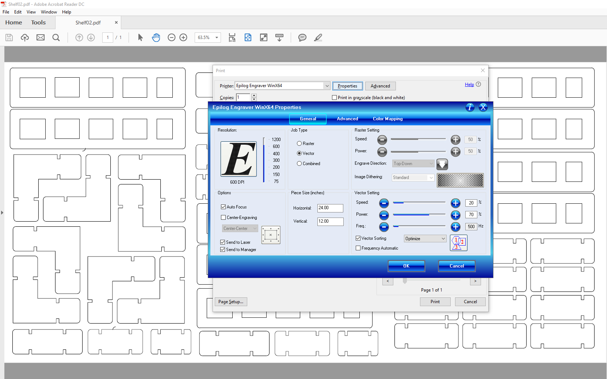This screenshot has width=607, height=379.
Task: Click Cancel in Epilog properties dialog
Action: click(457, 266)
